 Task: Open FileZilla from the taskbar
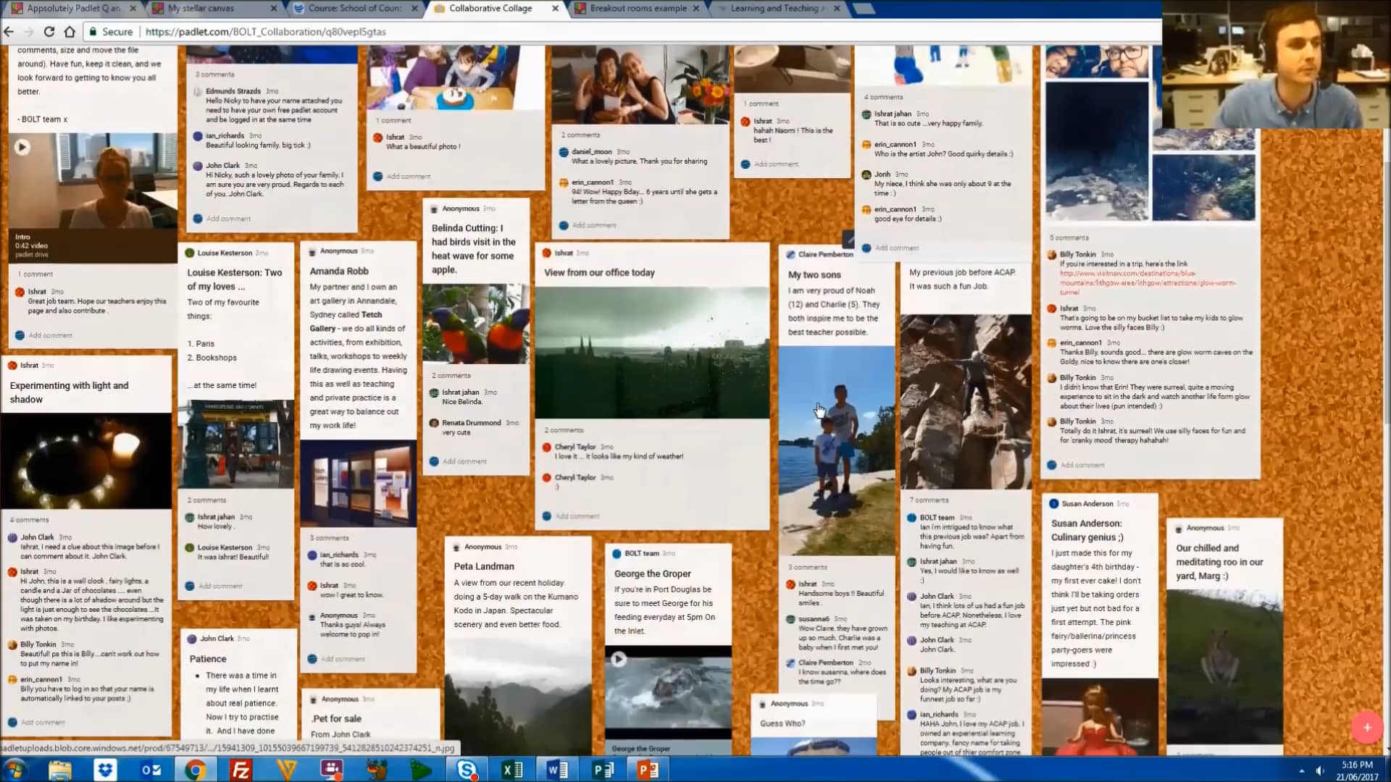point(241,770)
